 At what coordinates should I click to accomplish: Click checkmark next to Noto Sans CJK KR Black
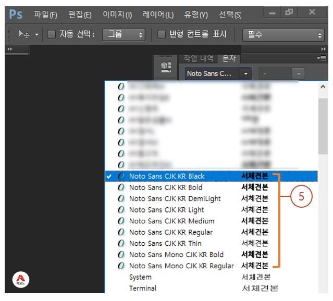click(109, 177)
